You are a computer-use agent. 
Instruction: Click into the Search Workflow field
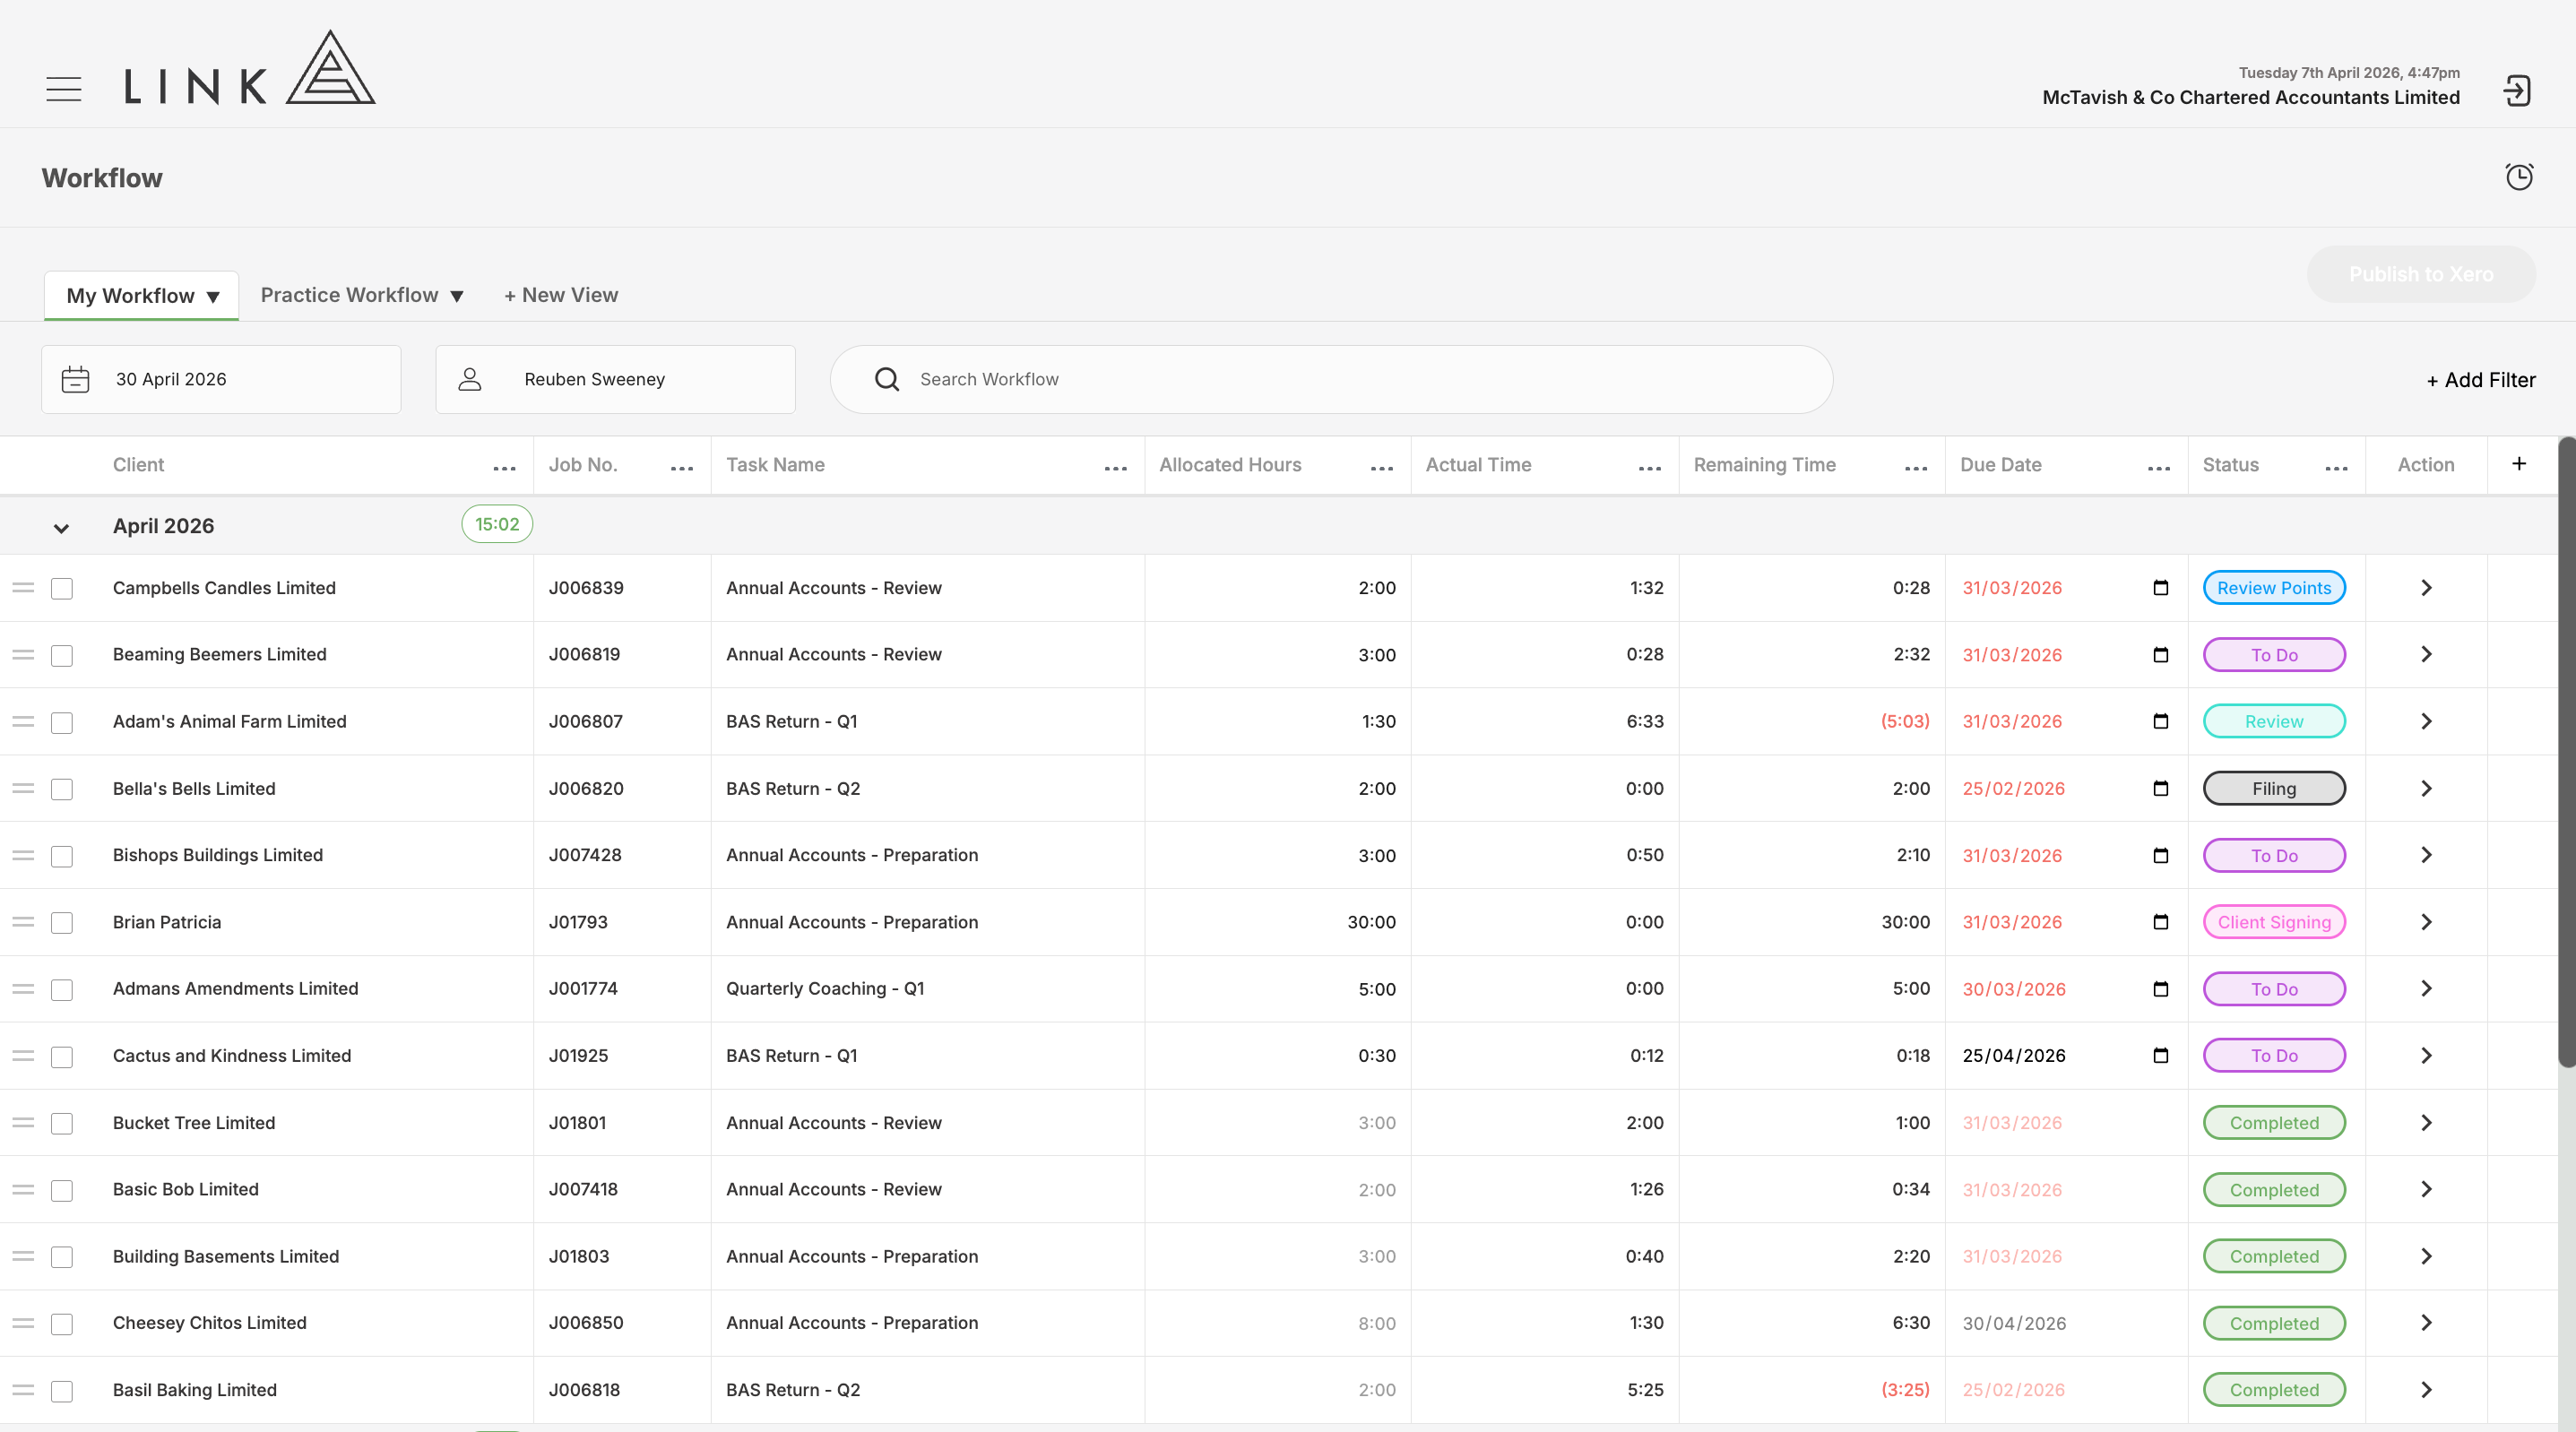[1331, 380]
